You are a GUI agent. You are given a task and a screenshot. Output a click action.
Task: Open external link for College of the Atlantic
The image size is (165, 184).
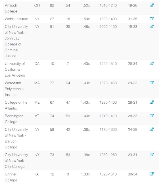point(152,102)
